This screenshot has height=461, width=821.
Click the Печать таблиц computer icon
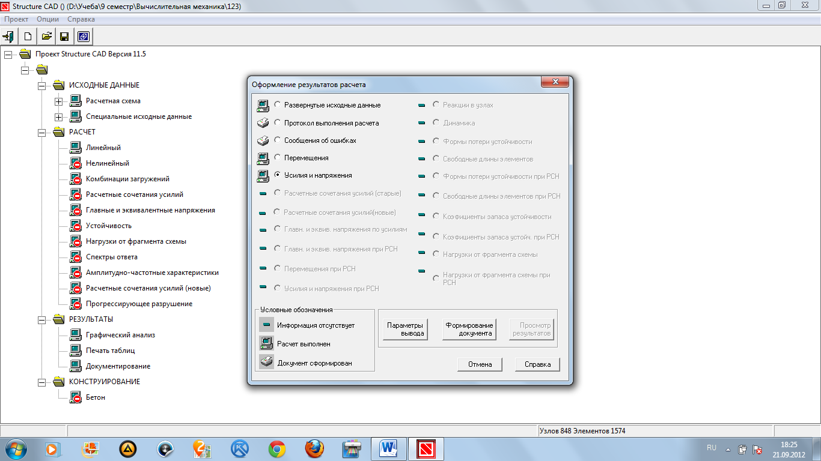(75, 351)
